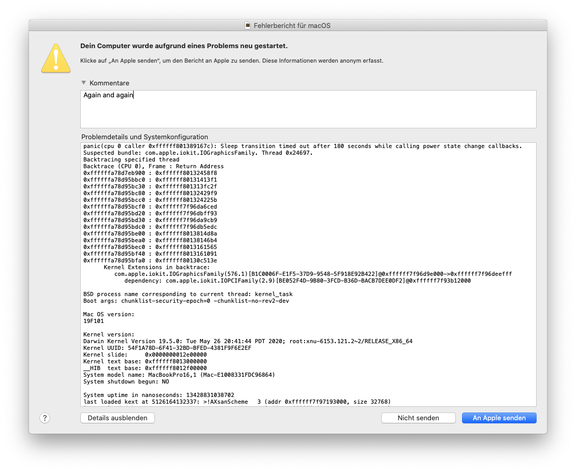Click backtrace row 0xffffffa78d95bcf0
The width and height of the screenshot is (576, 472).
point(150,207)
